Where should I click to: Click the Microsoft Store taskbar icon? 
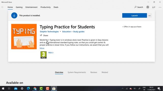pyautogui.click(x=54, y=88)
